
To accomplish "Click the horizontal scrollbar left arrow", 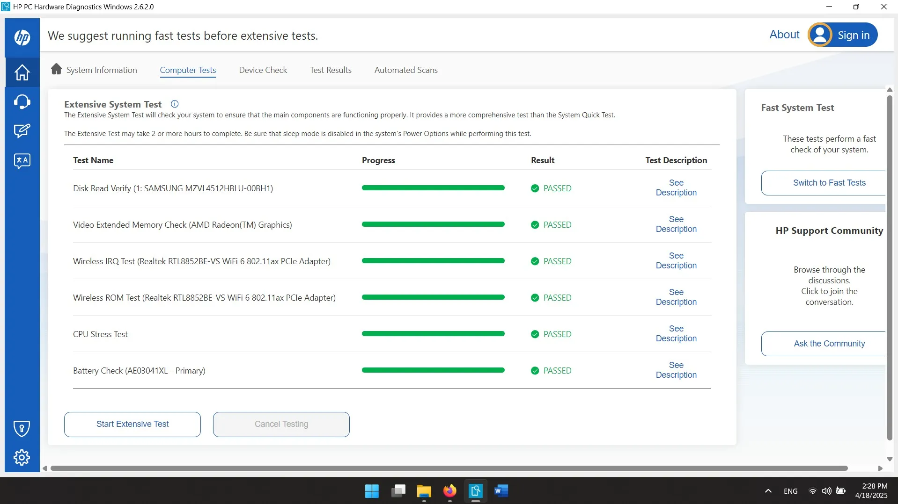I will pos(44,468).
